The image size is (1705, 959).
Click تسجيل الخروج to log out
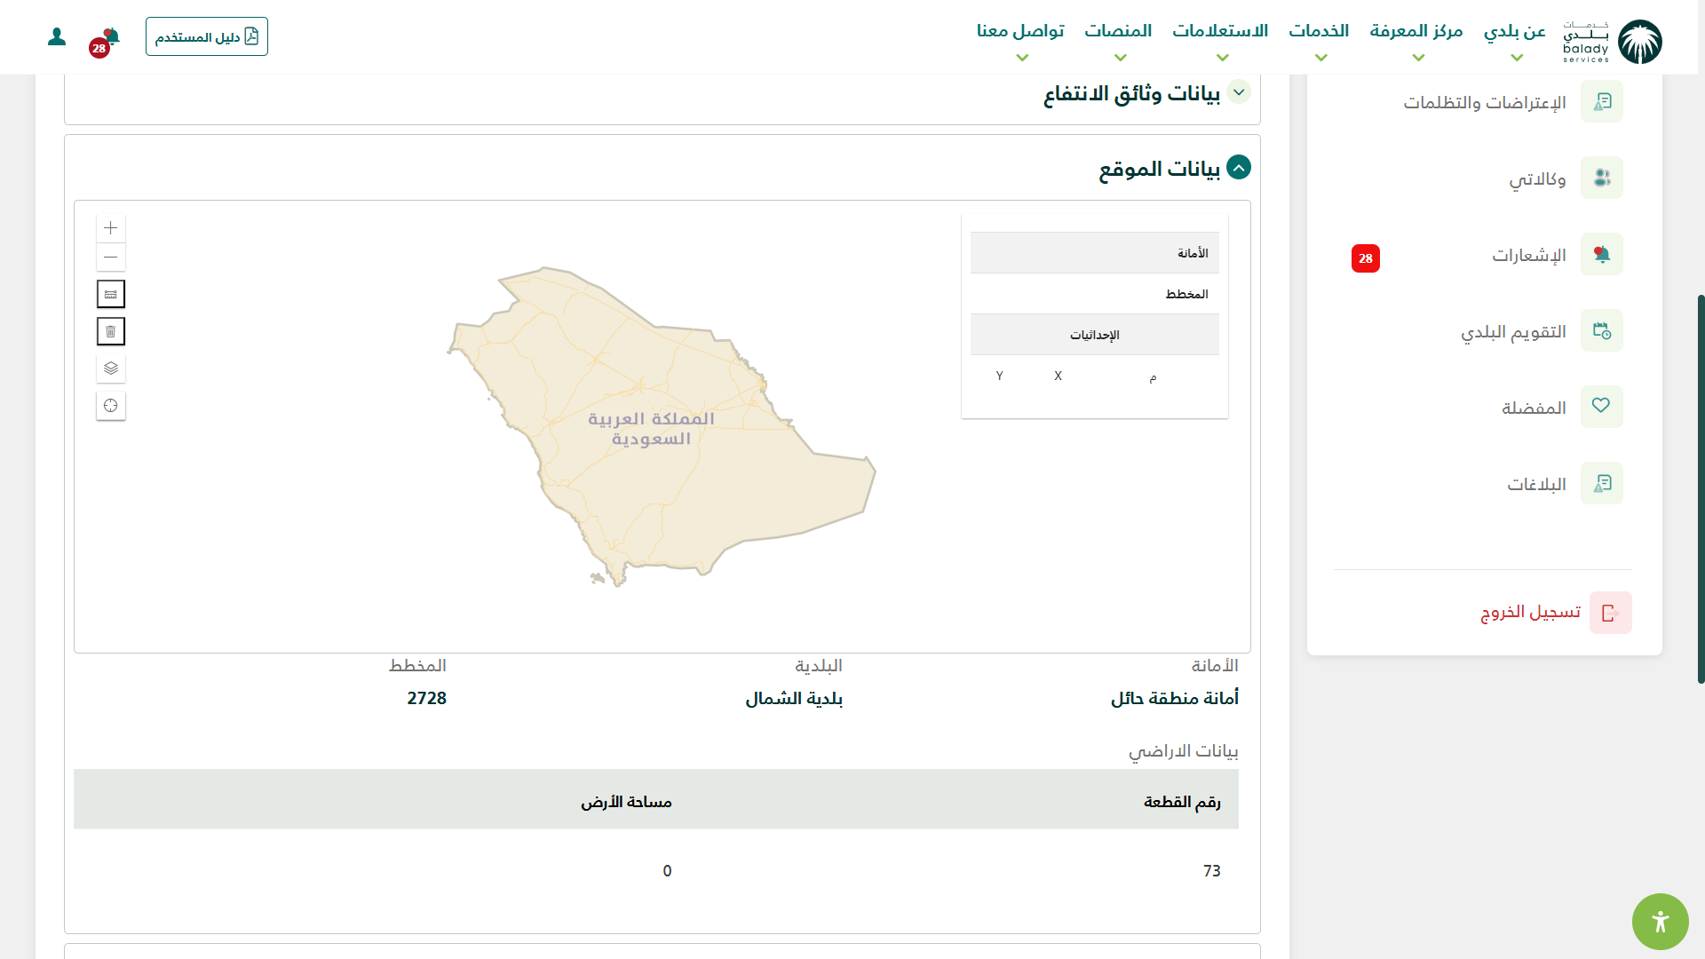click(1531, 613)
